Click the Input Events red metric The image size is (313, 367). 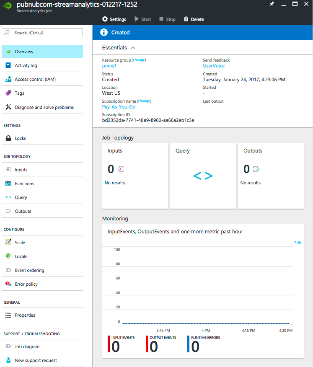point(121,344)
